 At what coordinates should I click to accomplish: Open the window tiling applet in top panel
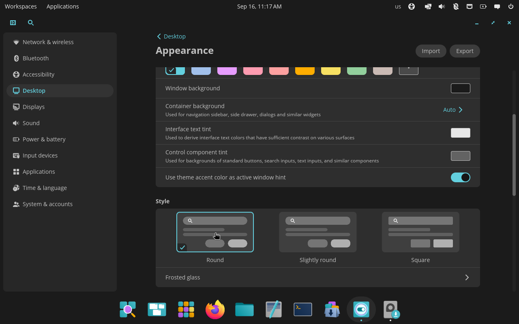pyautogui.click(x=428, y=6)
